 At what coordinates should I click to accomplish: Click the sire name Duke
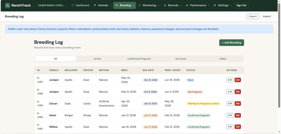(x=68, y=104)
